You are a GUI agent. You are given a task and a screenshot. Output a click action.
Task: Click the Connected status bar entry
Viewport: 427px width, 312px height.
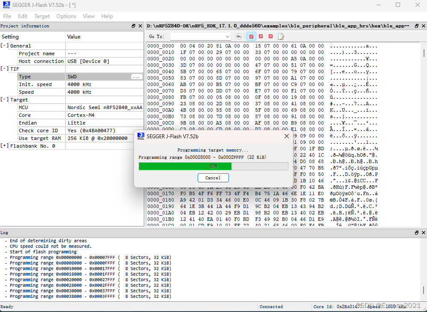[x=271, y=306]
